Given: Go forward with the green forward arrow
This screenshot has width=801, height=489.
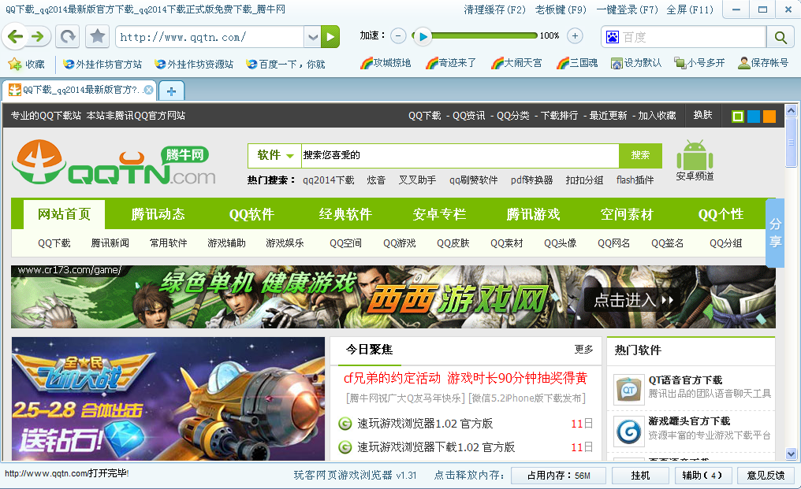Looking at the screenshot, I should [x=39, y=36].
